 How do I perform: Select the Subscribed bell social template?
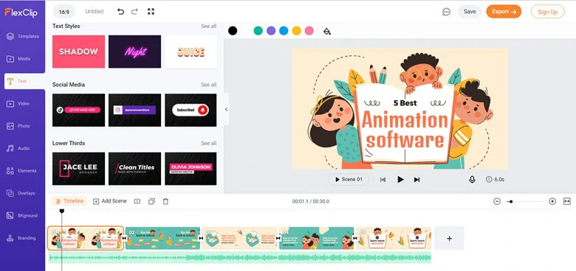pos(191,110)
